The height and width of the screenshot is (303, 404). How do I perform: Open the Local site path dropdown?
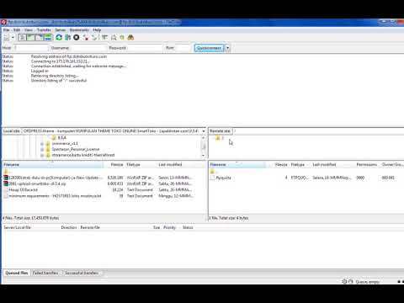pyautogui.click(x=204, y=131)
